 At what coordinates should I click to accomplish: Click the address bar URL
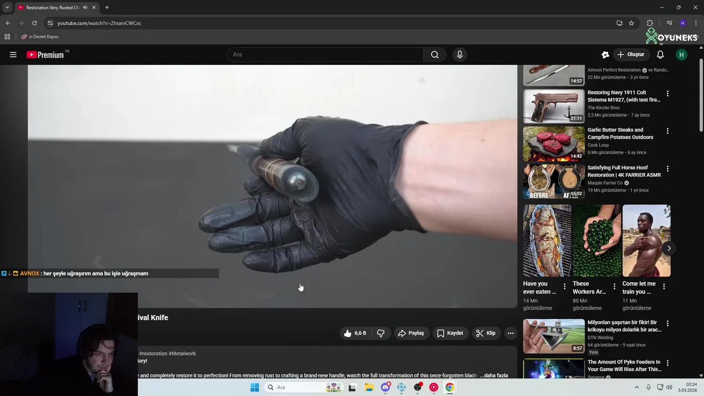point(99,23)
